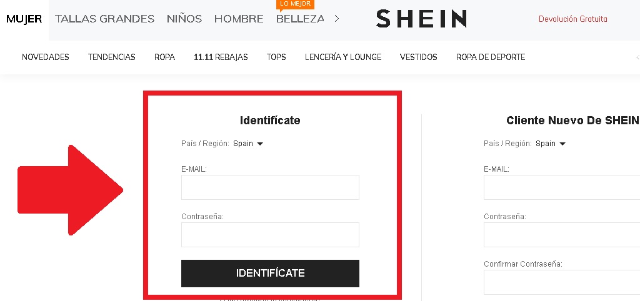Click the chevron arrow next to BELLEZA
Image resolution: width=640 pixels, height=301 pixels.
(337, 19)
